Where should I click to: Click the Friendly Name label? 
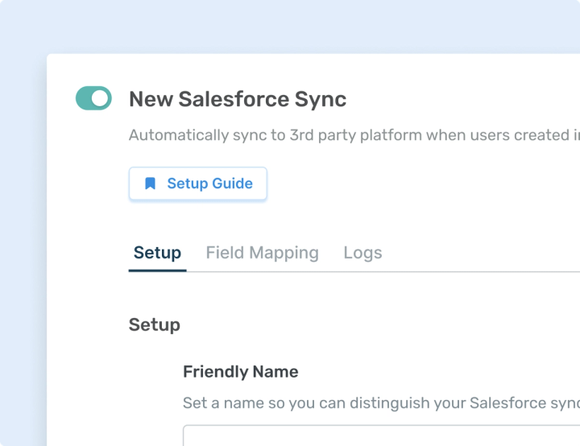(x=240, y=372)
